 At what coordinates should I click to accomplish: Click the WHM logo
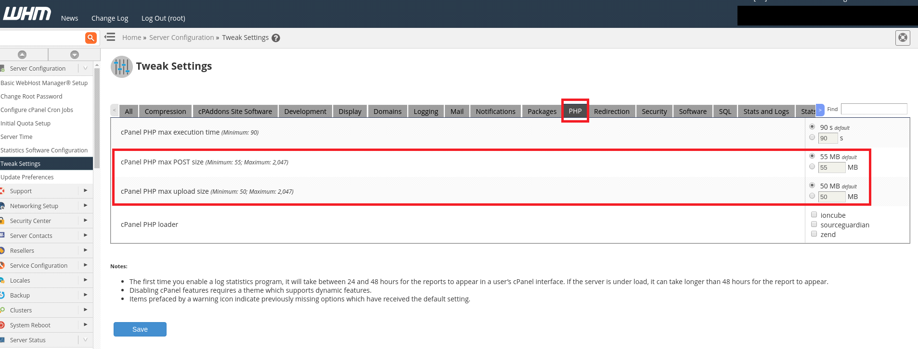[x=27, y=14]
